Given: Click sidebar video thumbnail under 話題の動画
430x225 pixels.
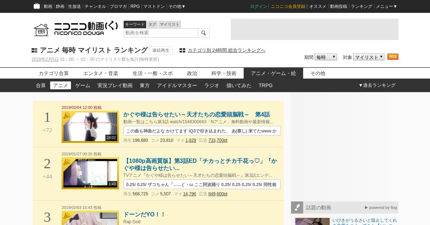Looking at the screenshot, I should [x=312, y=221].
